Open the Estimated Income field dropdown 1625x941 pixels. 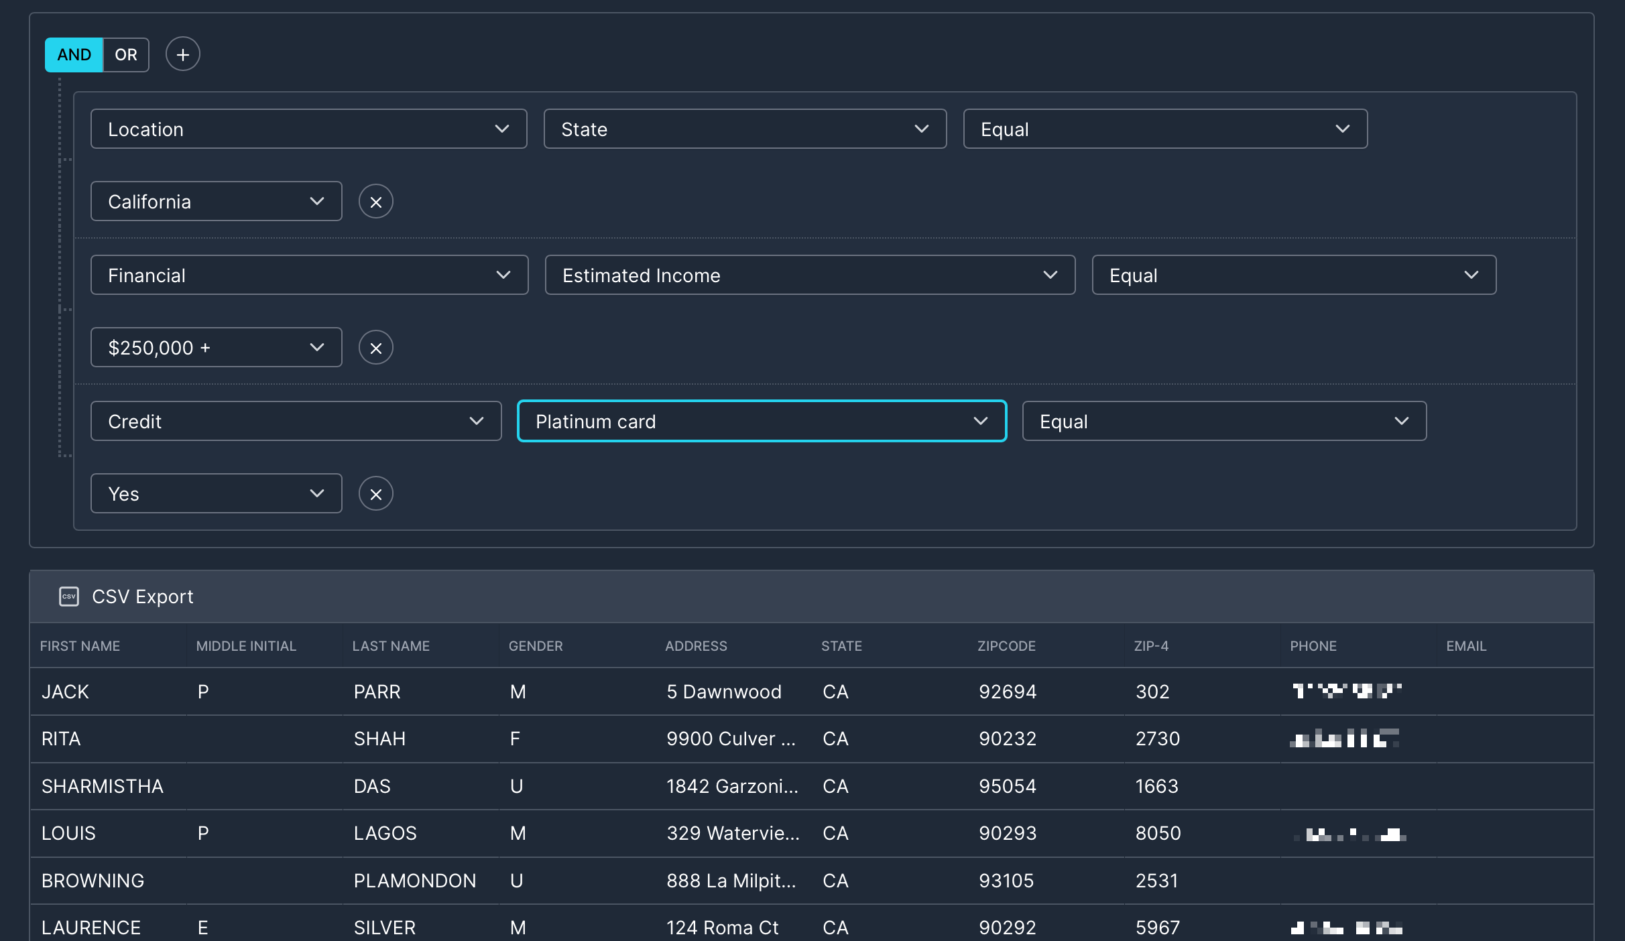(810, 275)
